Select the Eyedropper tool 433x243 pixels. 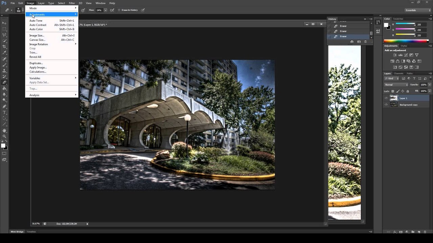click(x=5, y=53)
